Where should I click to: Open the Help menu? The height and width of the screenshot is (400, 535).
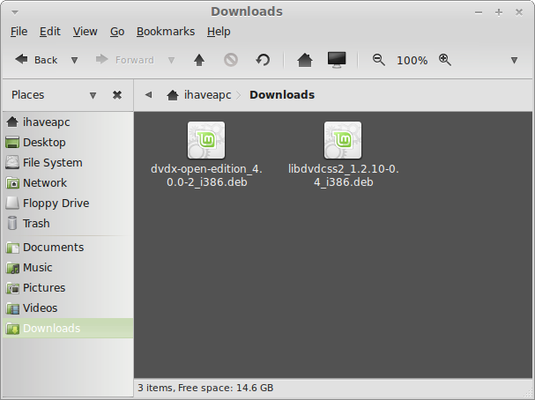[219, 32]
